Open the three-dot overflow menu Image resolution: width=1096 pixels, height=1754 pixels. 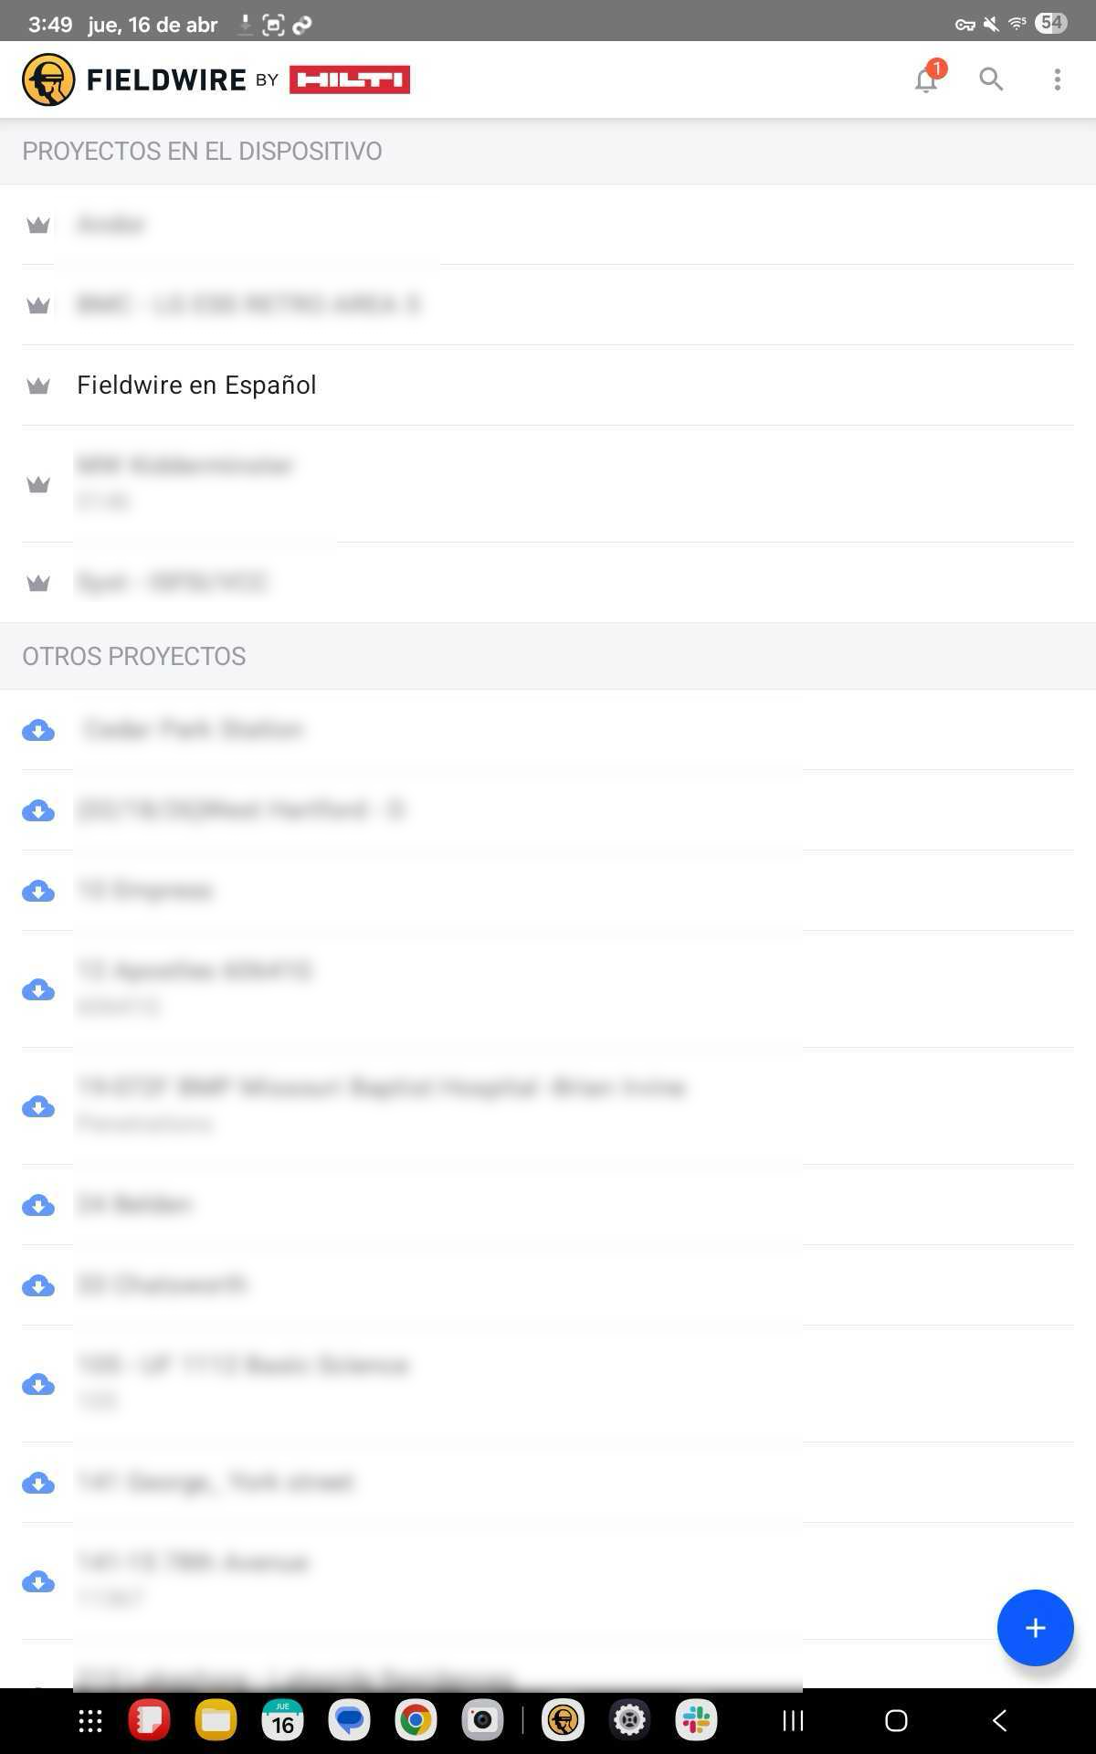click(x=1057, y=79)
